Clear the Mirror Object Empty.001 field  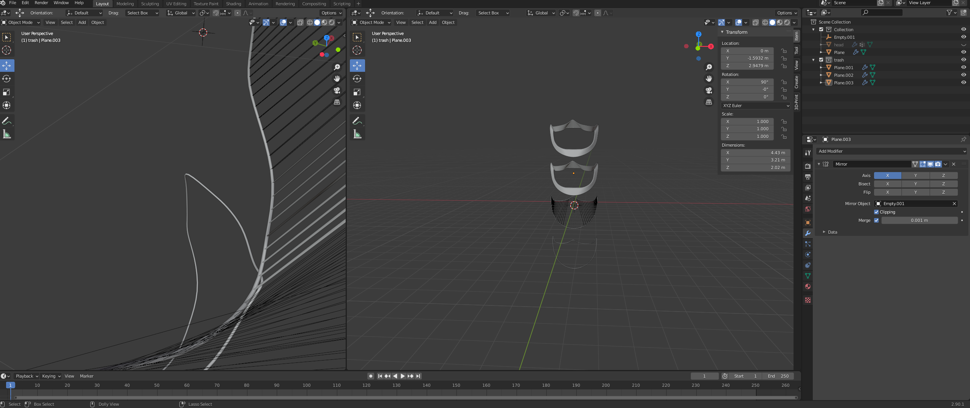(954, 204)
